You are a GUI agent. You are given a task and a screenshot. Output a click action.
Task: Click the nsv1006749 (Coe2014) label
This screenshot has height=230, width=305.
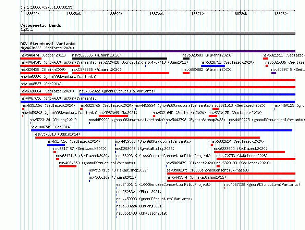[x=51, y=127]
